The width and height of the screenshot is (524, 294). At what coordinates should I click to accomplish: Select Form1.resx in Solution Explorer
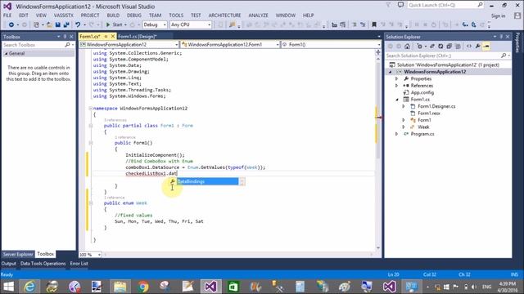pyautogui.click(x=429, y=114)
